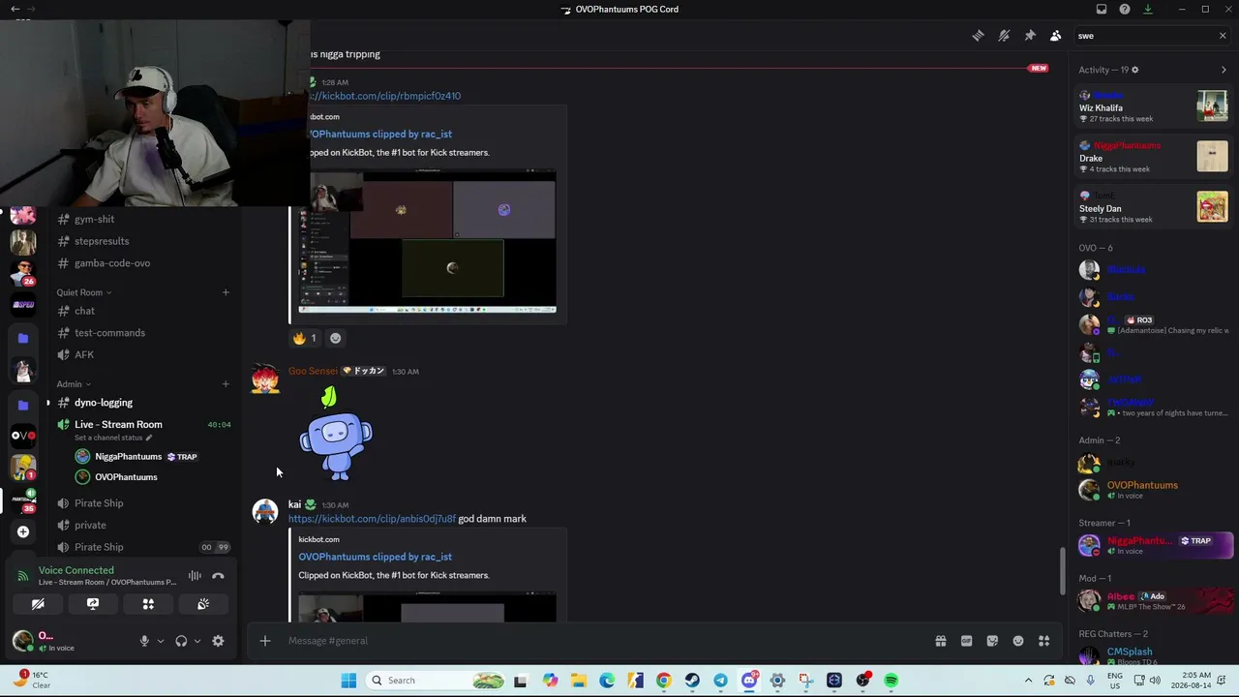
Task: Collapse the Admin category
Action: pos(74,384)
